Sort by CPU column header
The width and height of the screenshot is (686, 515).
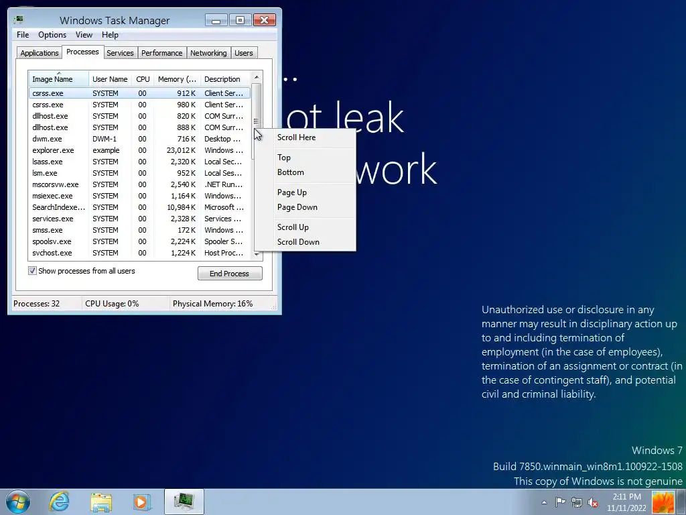143,79
